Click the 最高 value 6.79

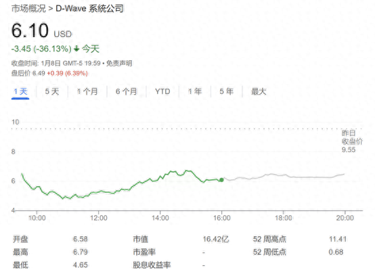click(x=81, y=252)
